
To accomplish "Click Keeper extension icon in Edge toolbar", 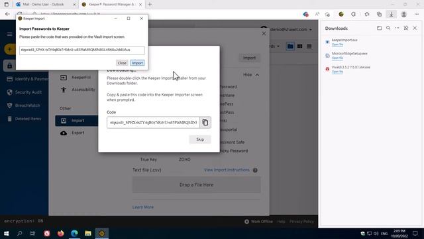I will point(341,15).
